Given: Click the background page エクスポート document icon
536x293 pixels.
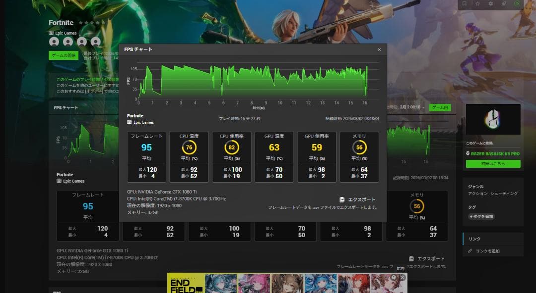Looking at the screenshot, I should coord(411,259).
